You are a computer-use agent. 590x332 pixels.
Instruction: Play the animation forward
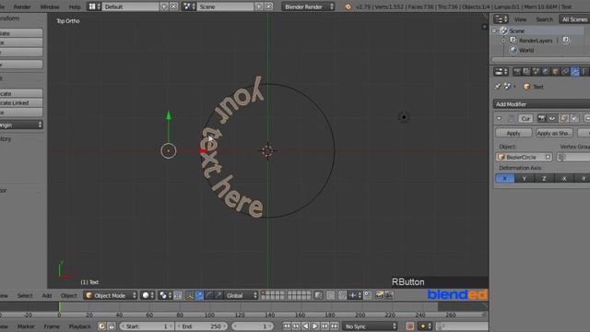click(315, 326)
